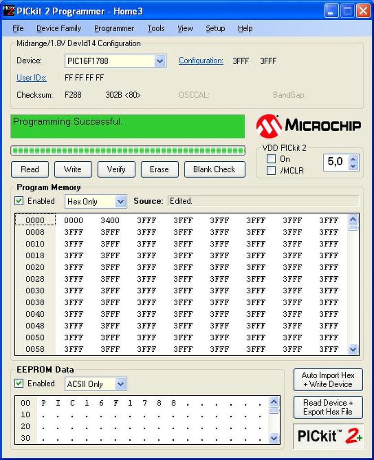This screenshot has width=374, height=460.
Task: Click Auto Import Hex + Write Device
Action: [328, 380]
